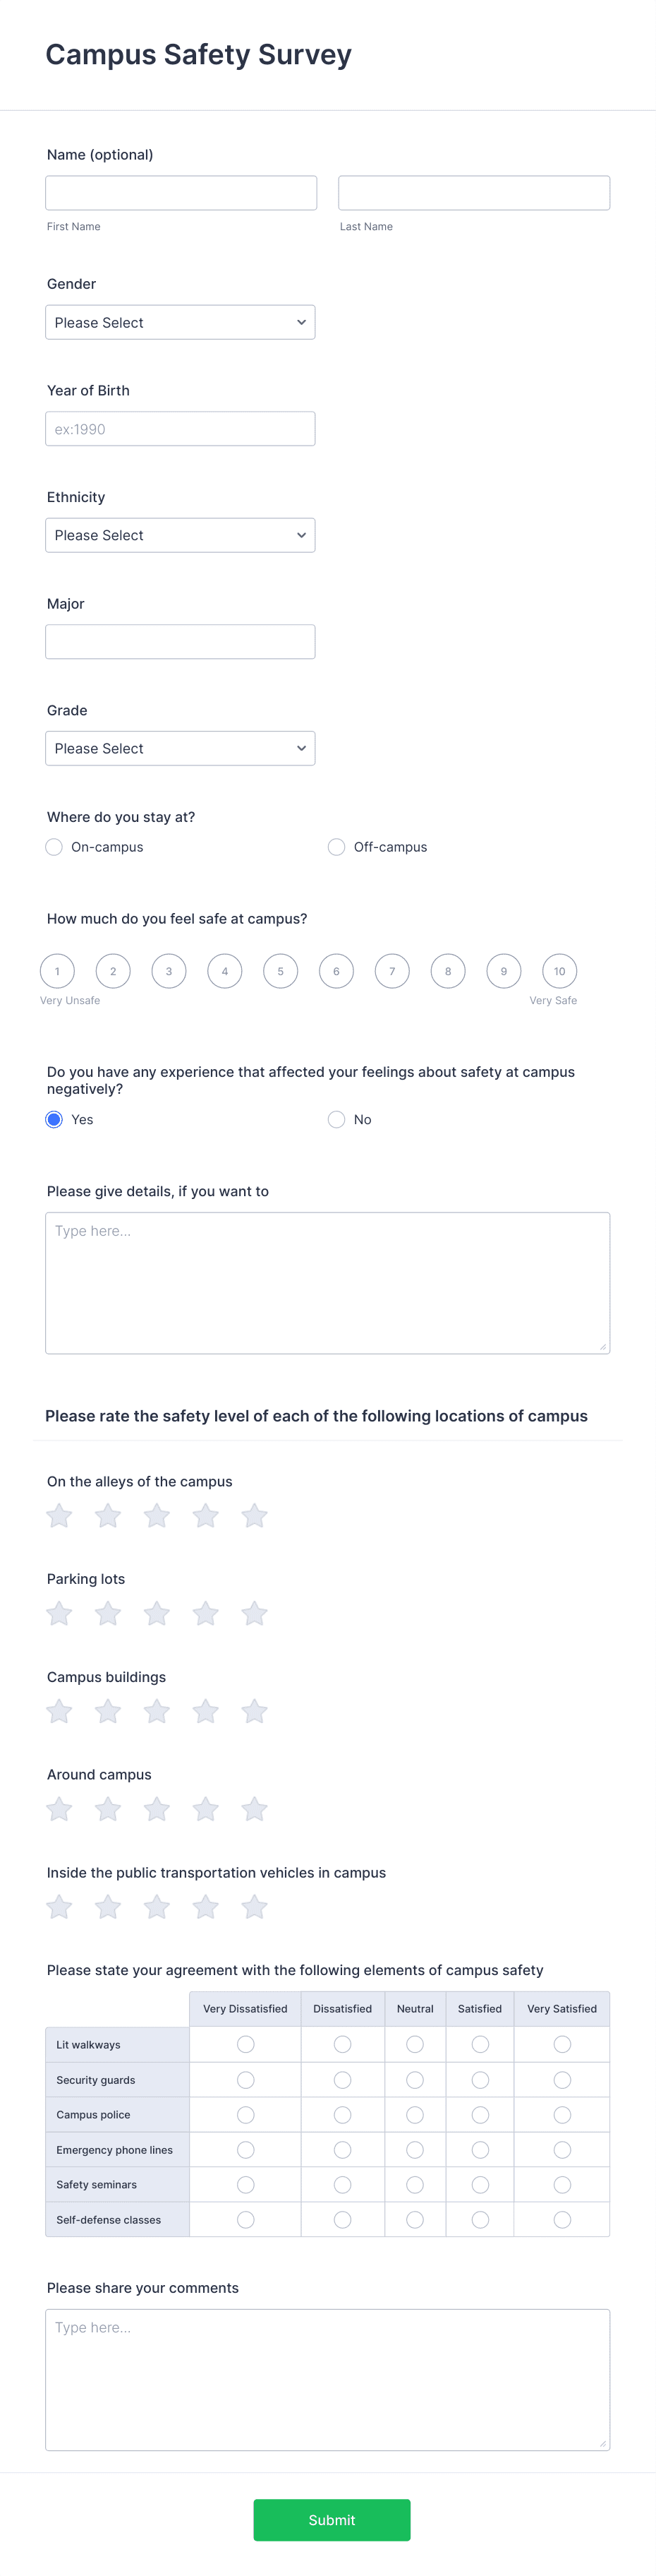
Task: Open the Gender dropdown
Action: 180,321
